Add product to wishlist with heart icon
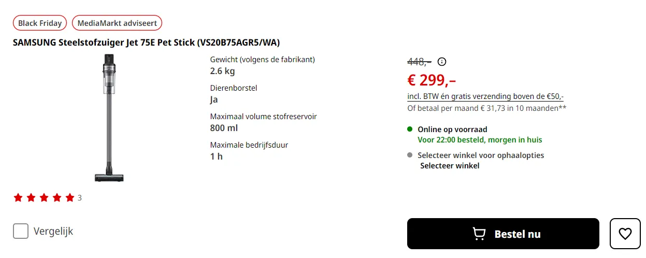Image resolution: width=646 pixels, height=258 pixels. tap(625, 234)
